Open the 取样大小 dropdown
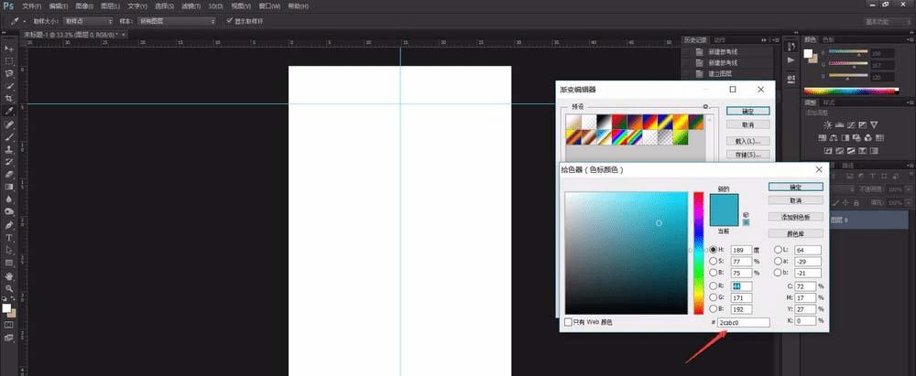The image size is (916, 376). coord(89,19)
